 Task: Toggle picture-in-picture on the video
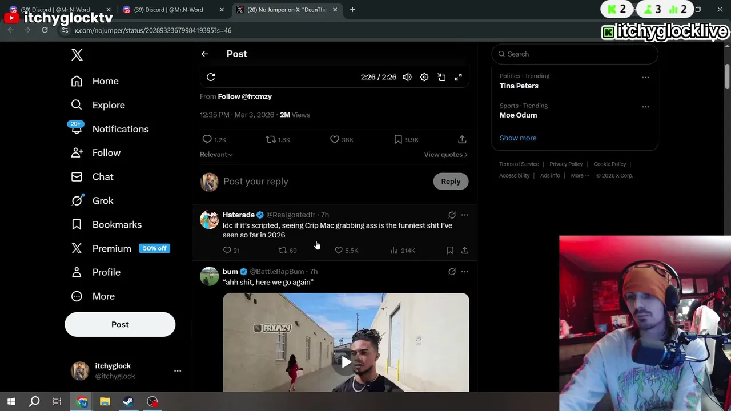pyautogui.click(x=441, y=77)
